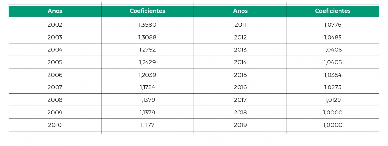Select the year 2012 cell
388x146 pixels.
[240, 37]
